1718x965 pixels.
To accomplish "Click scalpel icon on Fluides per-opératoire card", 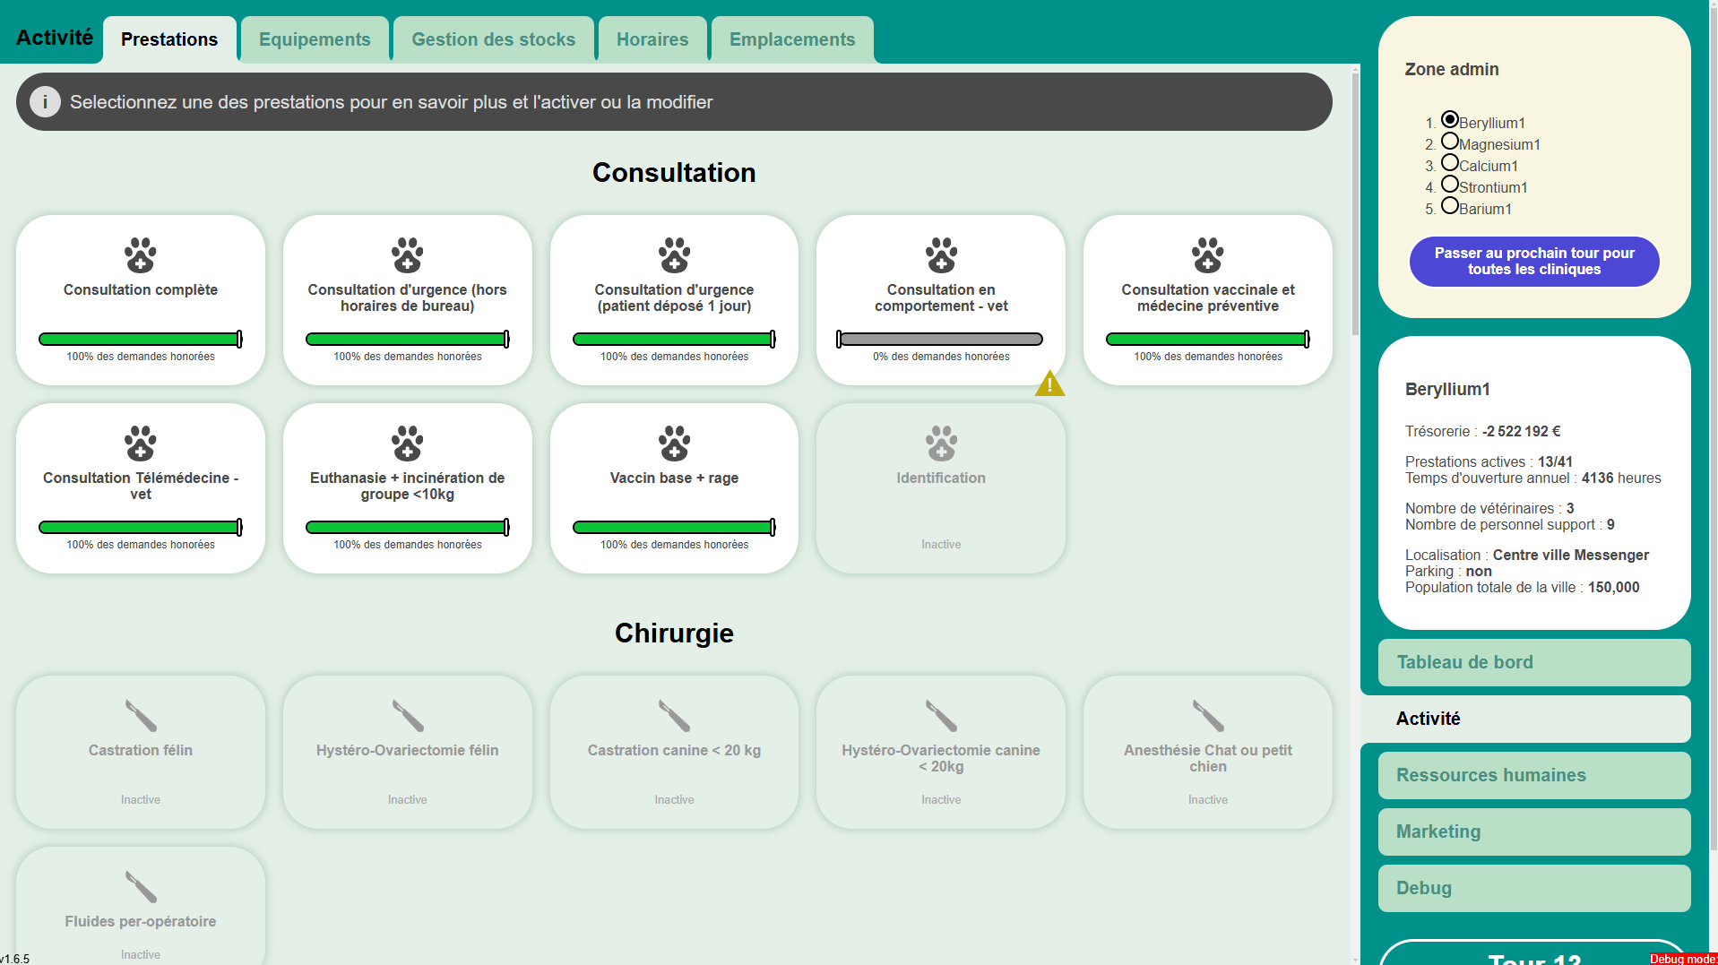I will (x=141, y=887).
